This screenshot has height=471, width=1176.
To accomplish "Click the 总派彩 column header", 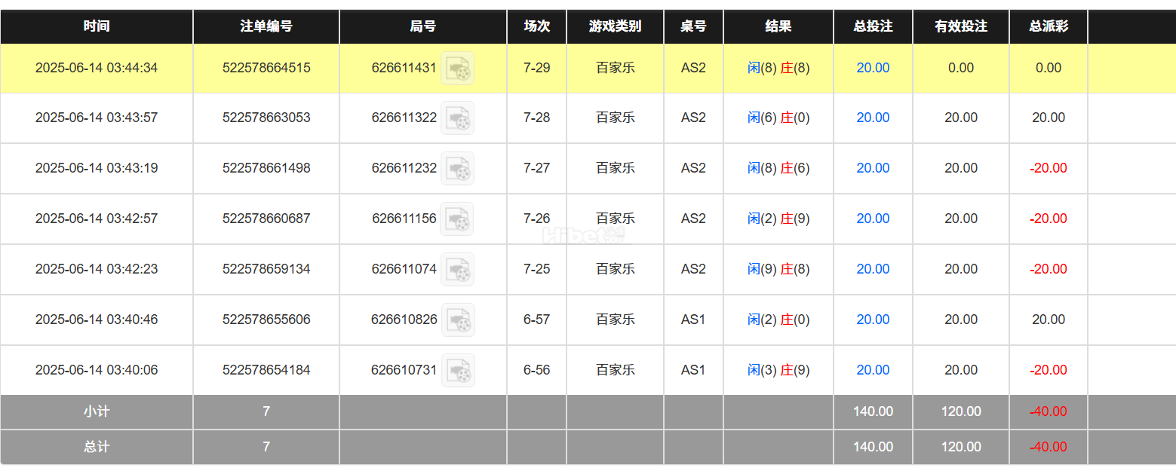I will 1047,26.
